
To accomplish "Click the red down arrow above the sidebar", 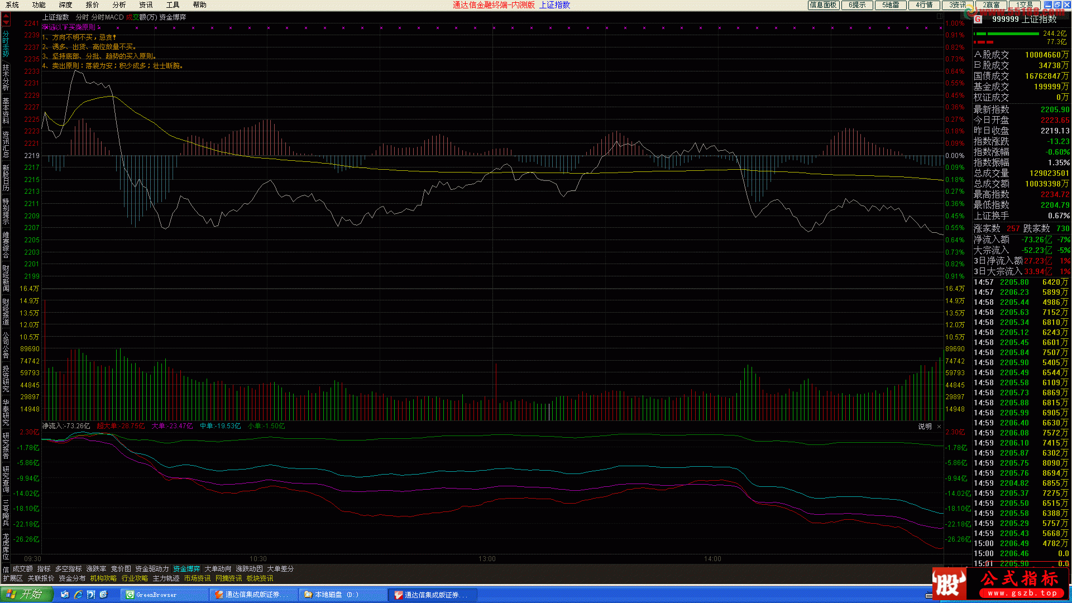I will (6, 23).
